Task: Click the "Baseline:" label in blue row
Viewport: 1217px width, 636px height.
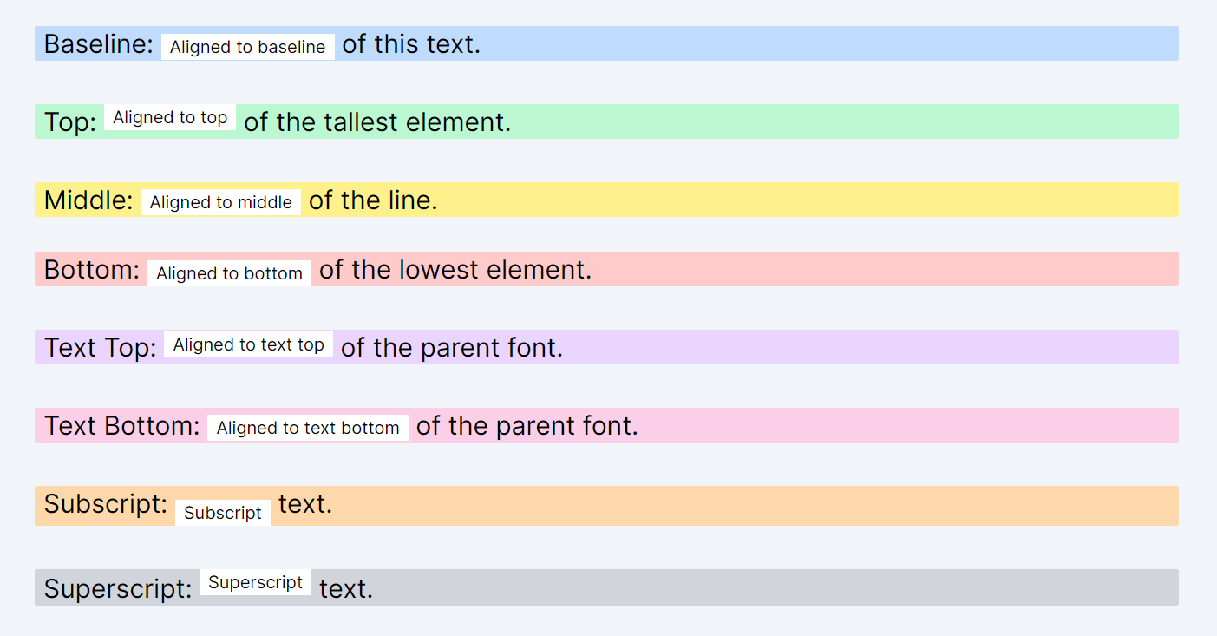Action: pos(99,44)
